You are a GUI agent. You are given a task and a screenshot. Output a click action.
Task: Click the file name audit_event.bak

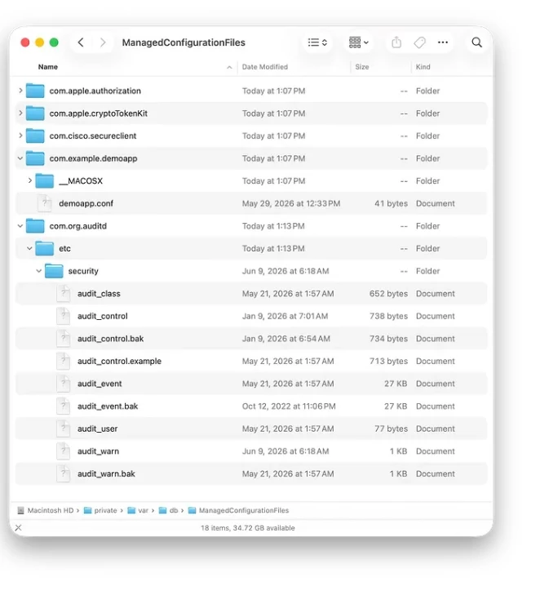(x=108, y=407)
